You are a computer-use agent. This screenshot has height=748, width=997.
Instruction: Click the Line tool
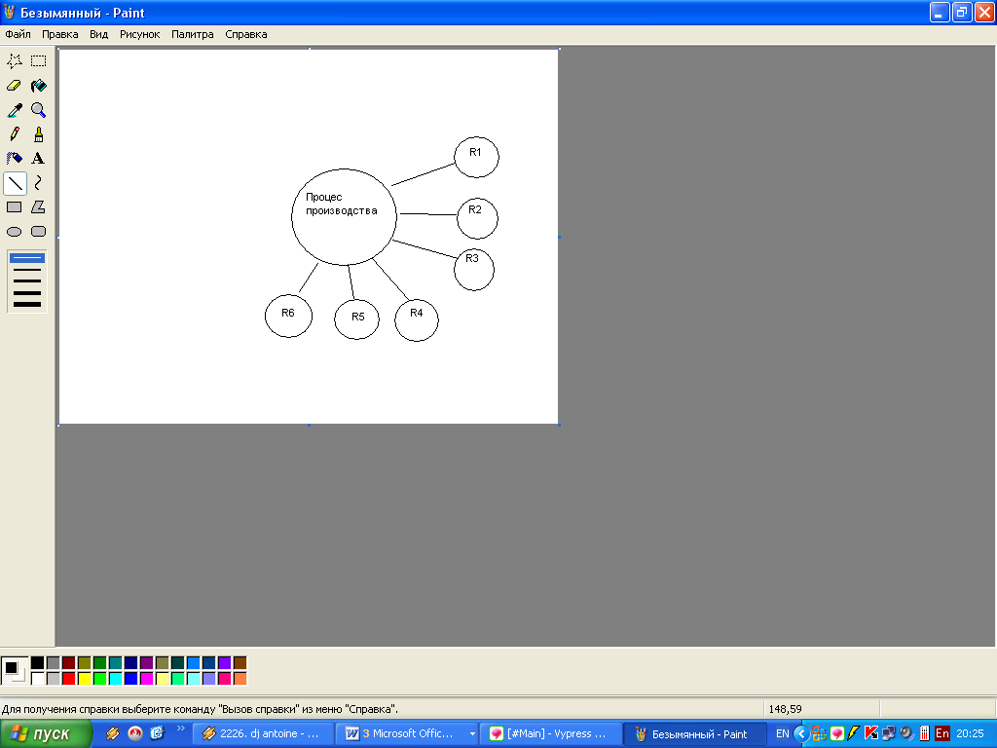pyautogui.click(x=15, y=183)
